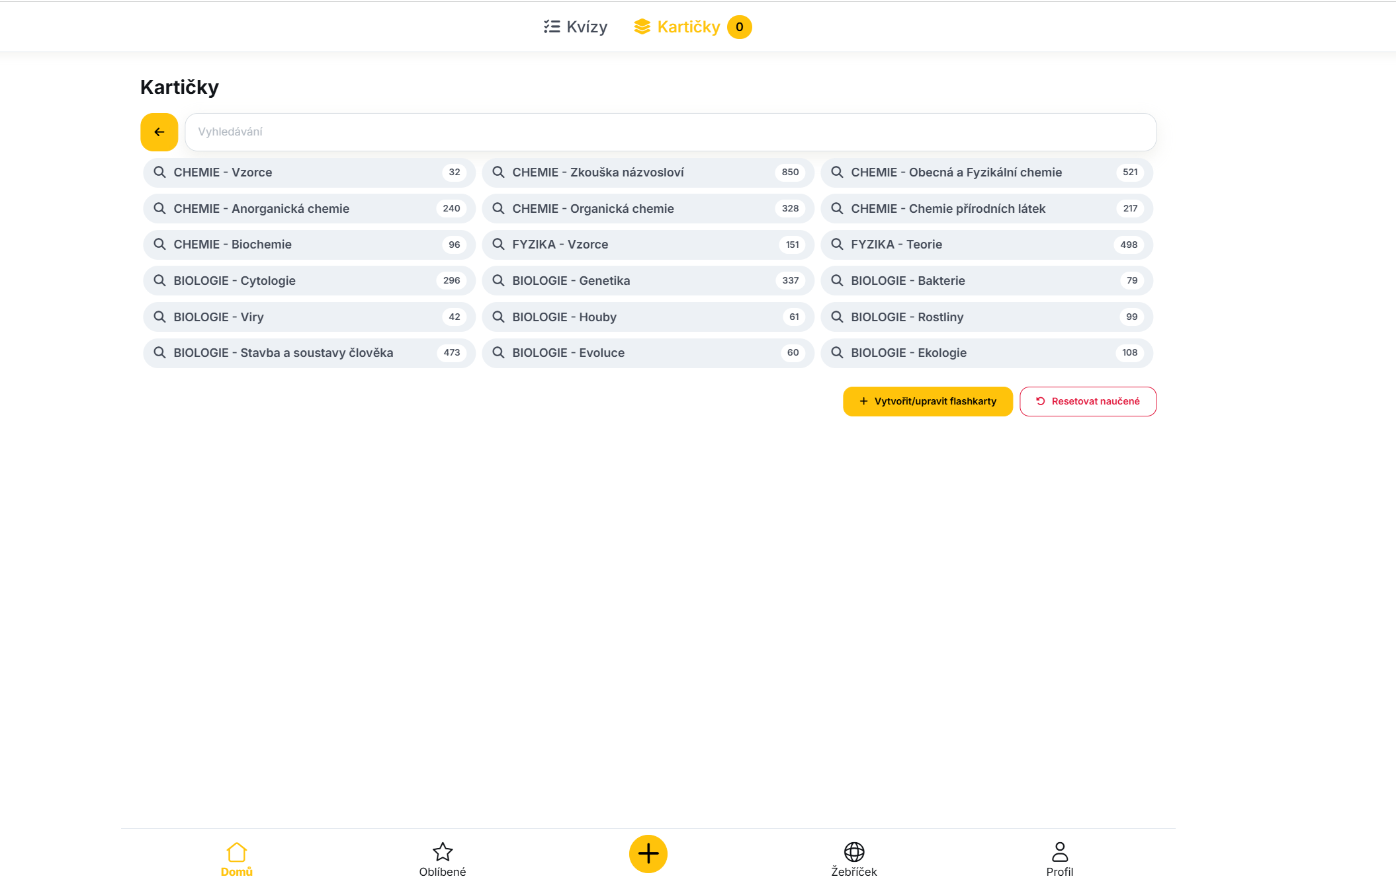Click Vytvořit/upravit flashkarty button
Image resolution: width=1396 pixels, height=891 pixels.
click(928, 401)
